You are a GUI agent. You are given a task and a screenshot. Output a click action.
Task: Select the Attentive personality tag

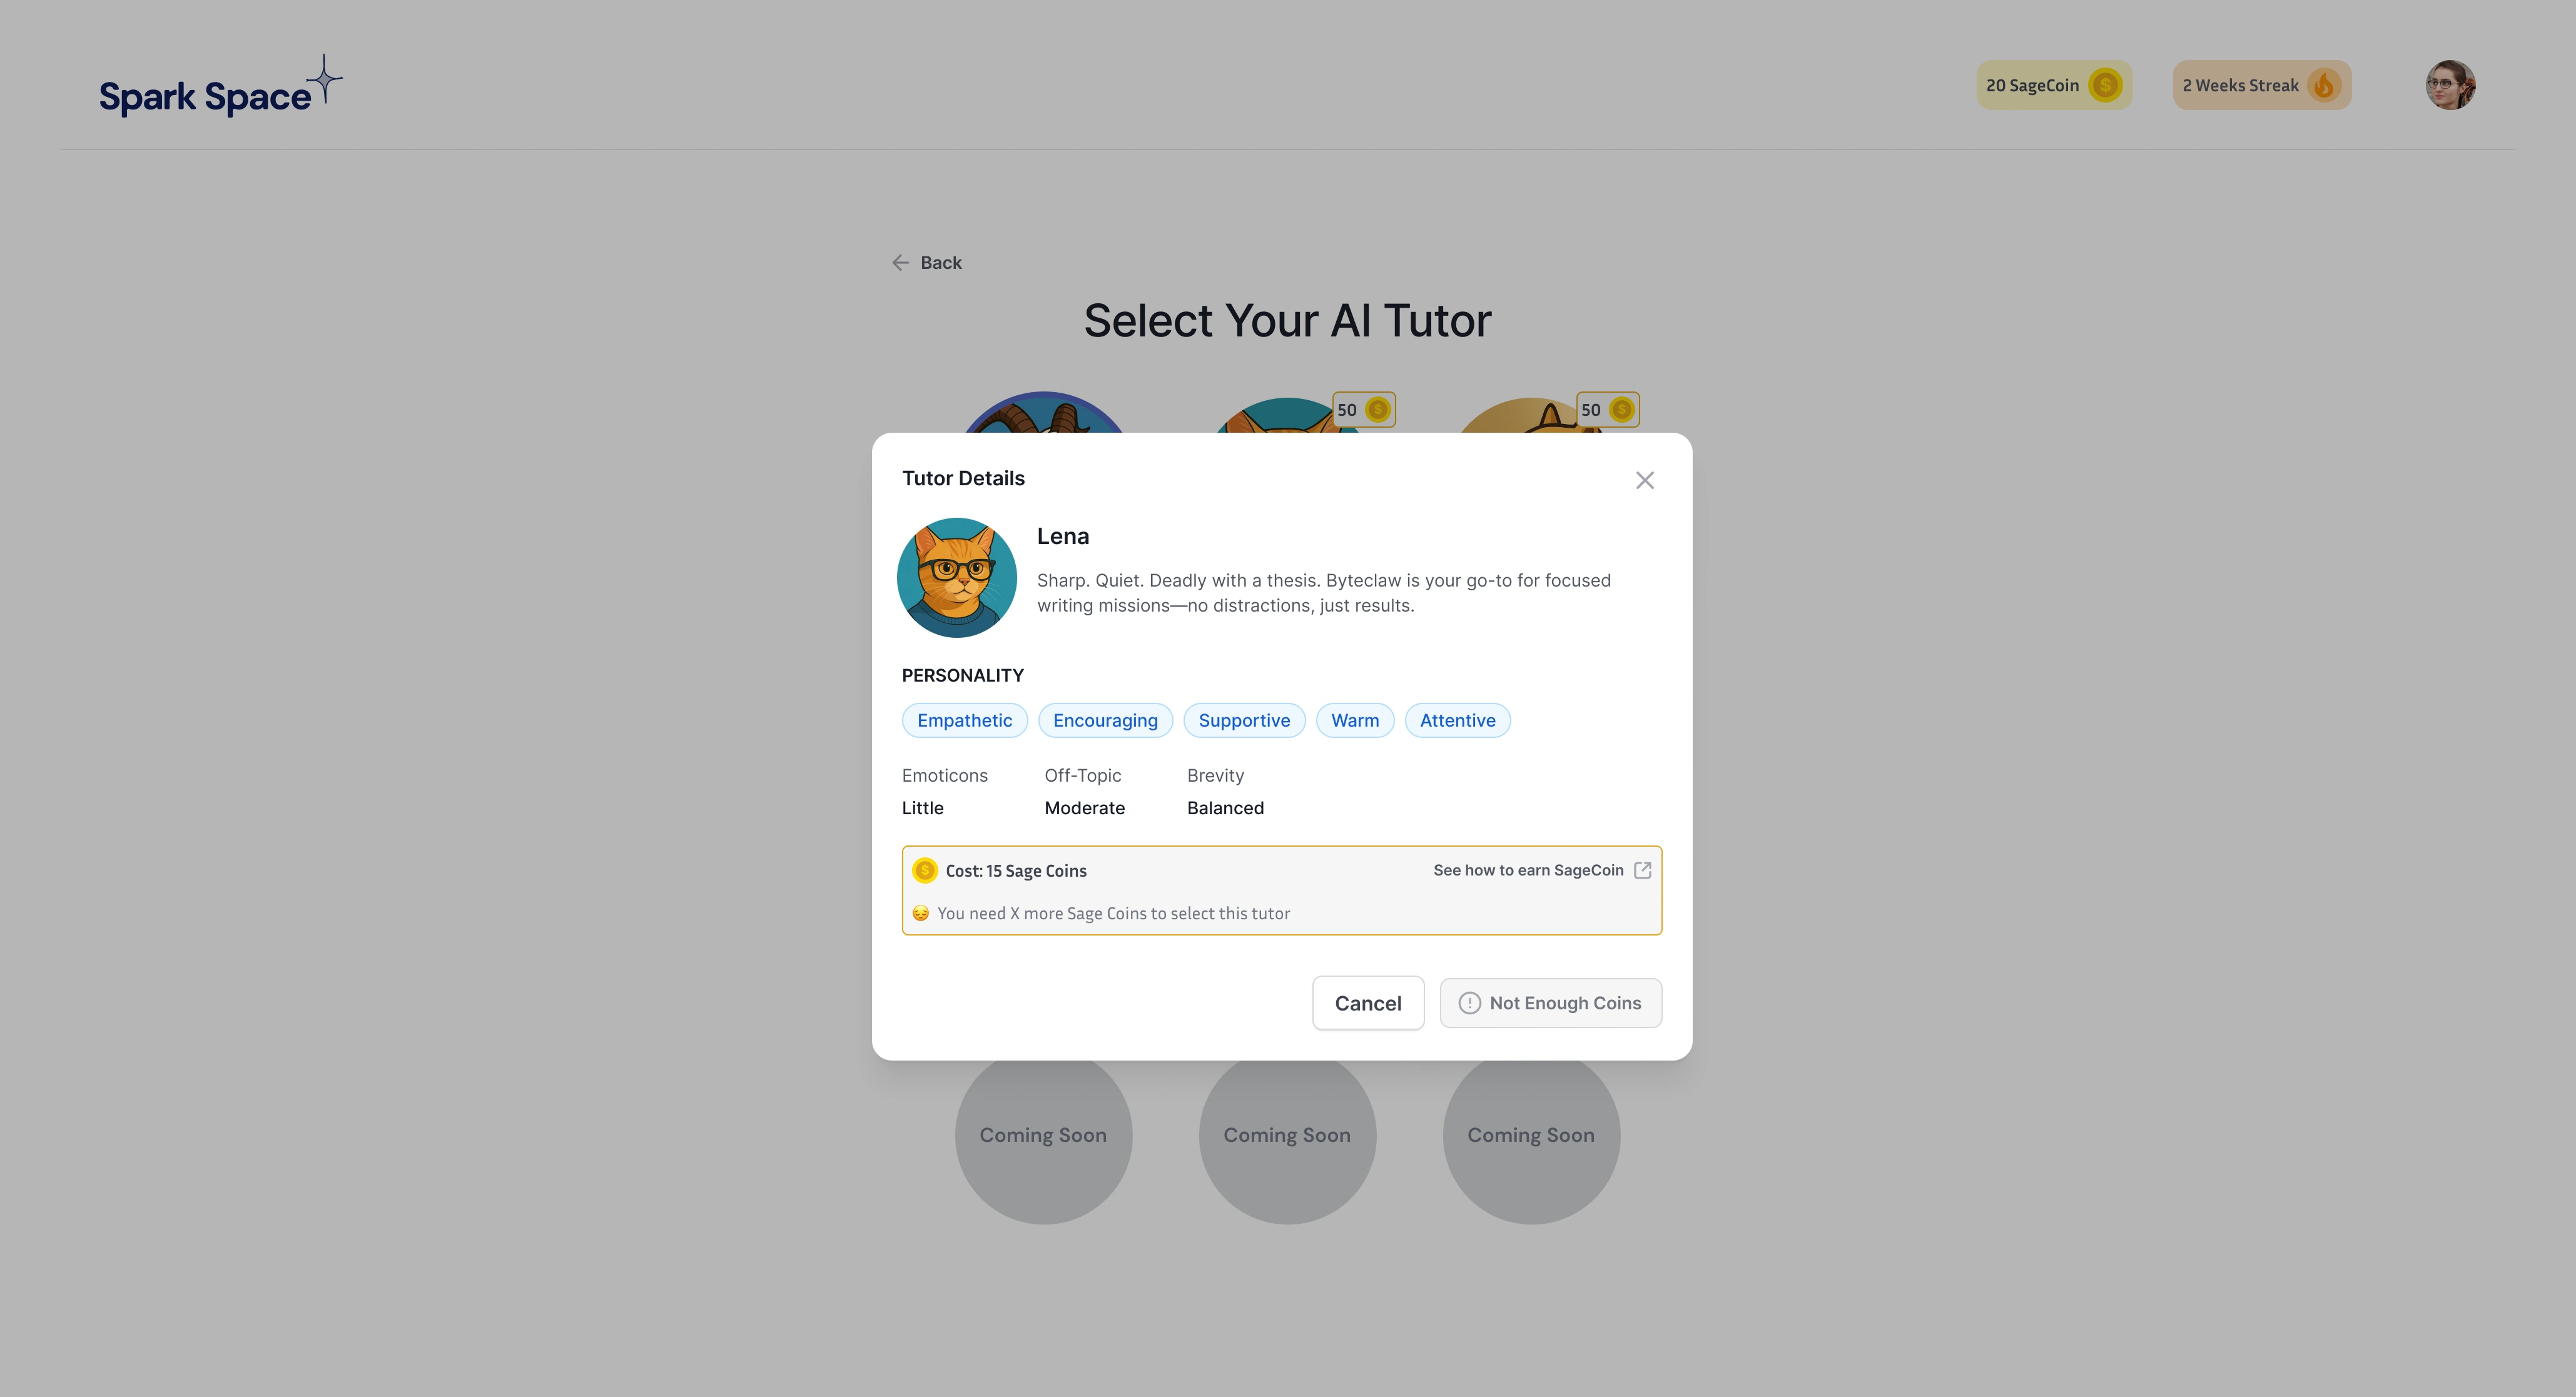(1457, 720)
